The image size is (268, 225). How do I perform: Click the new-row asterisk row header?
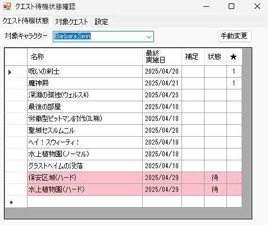[x=16, y=201]
